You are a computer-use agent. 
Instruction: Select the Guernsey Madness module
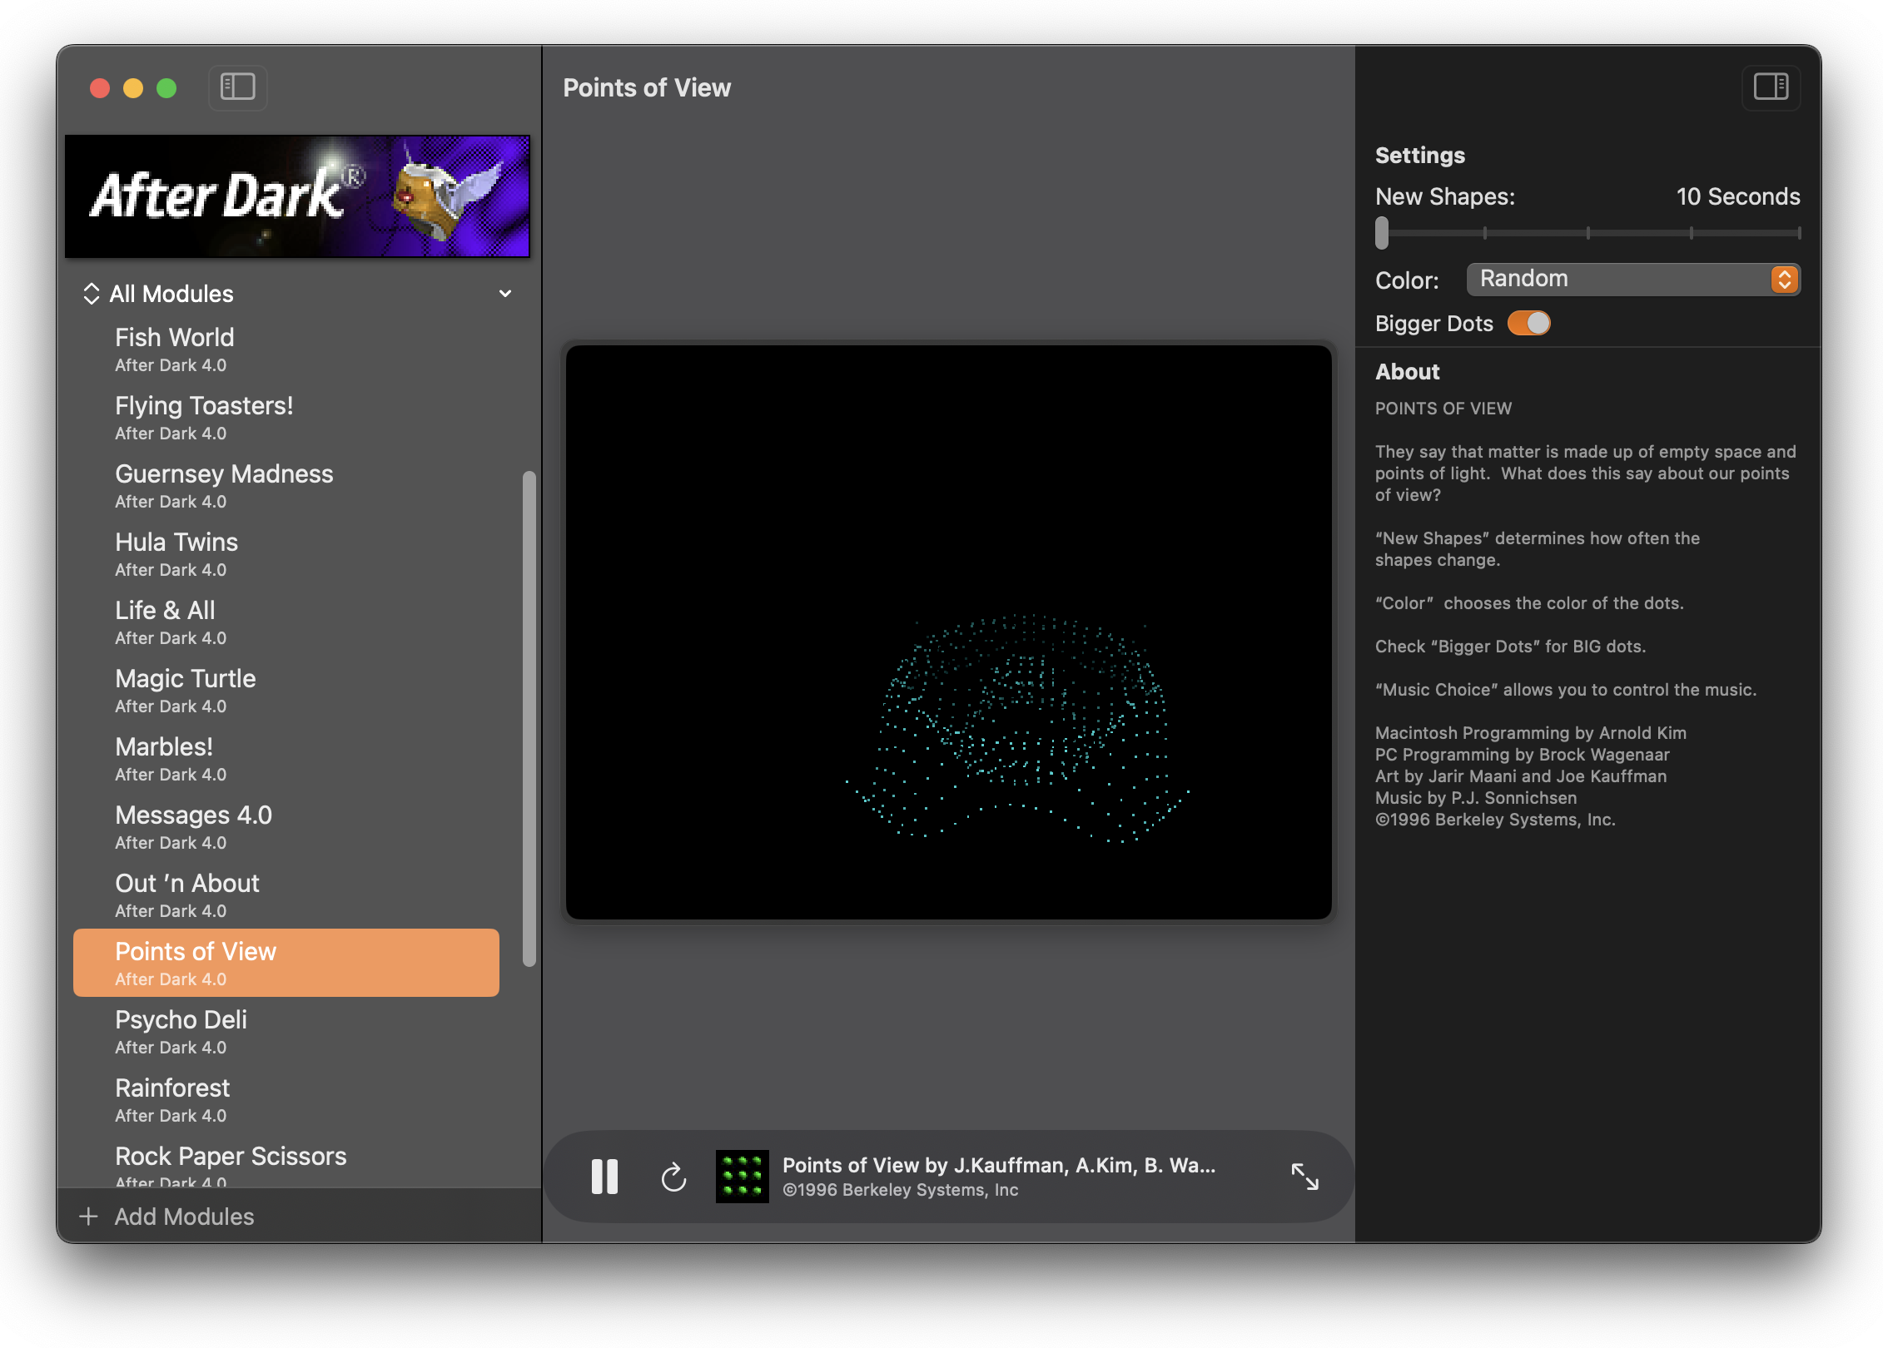pyautogui.click(x=286, y=485)
